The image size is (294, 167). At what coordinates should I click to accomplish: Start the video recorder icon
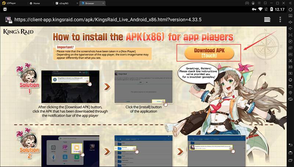point(290,67)
